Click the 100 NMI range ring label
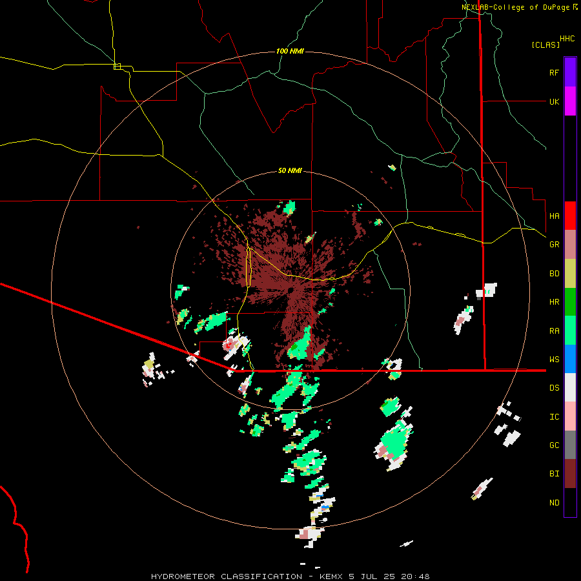The image size is (581, 581). coord(290,51)
